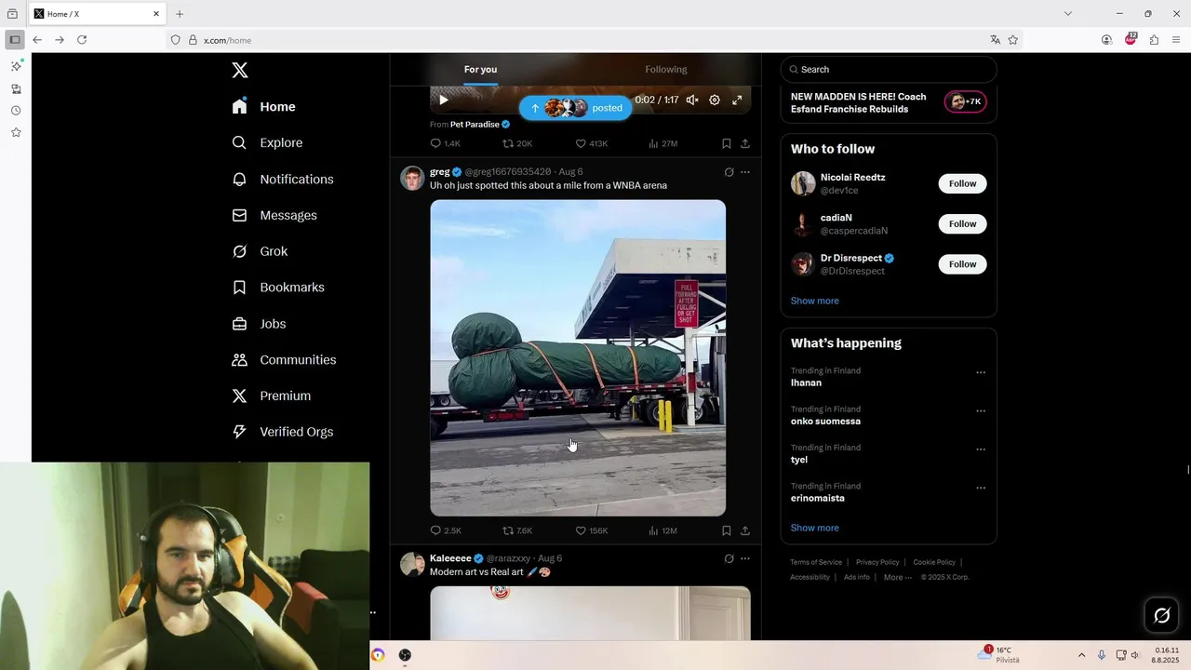Reload the page in browser toolbar
Viewport: 1191px width, 670px height.
pos(82,40)
